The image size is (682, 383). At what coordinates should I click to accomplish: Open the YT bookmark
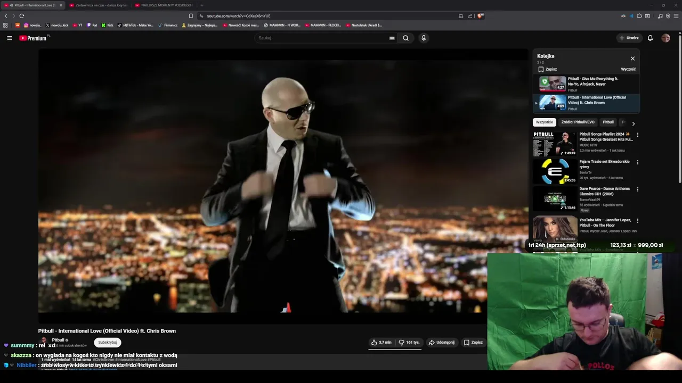(x=78, y=25)
